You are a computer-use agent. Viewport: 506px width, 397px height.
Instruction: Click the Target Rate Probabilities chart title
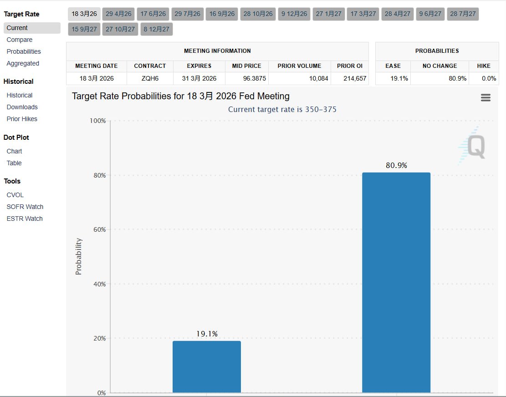(x=181, y=96)
